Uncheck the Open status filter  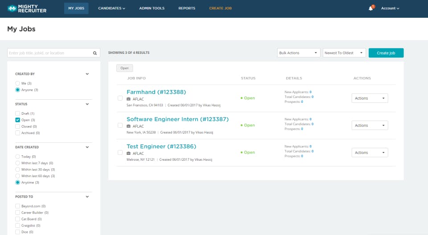17,120
